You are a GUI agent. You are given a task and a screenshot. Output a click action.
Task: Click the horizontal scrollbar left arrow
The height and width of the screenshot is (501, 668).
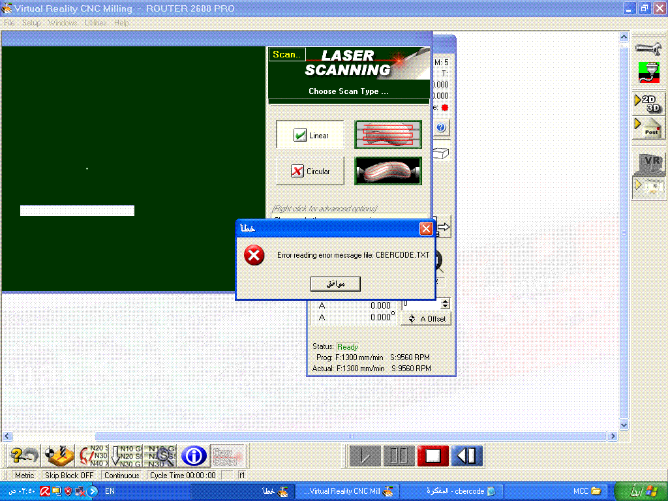[x=7, y=436]
